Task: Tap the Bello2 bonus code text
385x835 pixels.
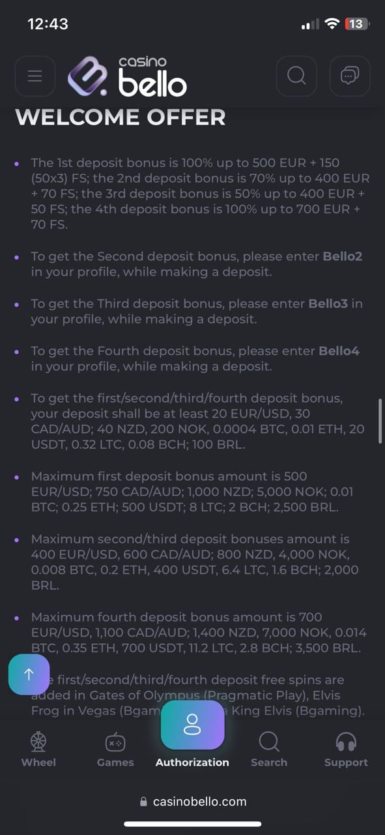Action: (339, 256)
